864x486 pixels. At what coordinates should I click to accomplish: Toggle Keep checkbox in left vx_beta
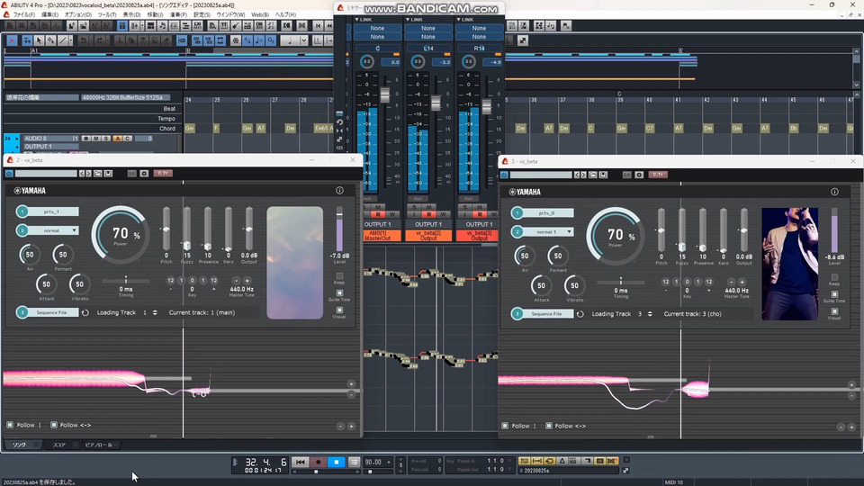[x=339, y=275]
